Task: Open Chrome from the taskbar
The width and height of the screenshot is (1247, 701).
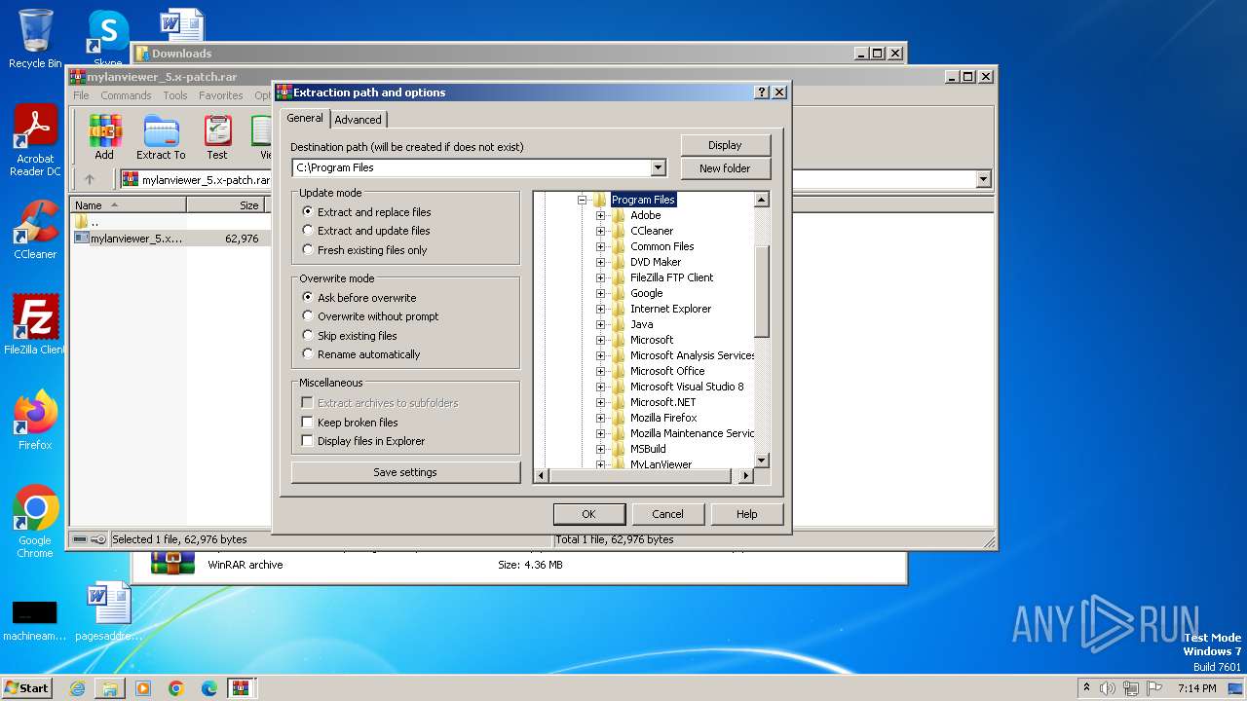Action: 176,688
